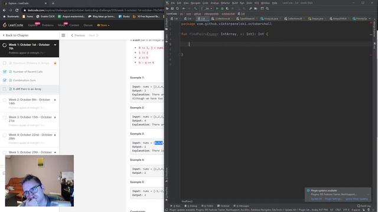Open the Combination Sum problem
This screenshot has height=212, width=378.
click(x=24, y=80)
